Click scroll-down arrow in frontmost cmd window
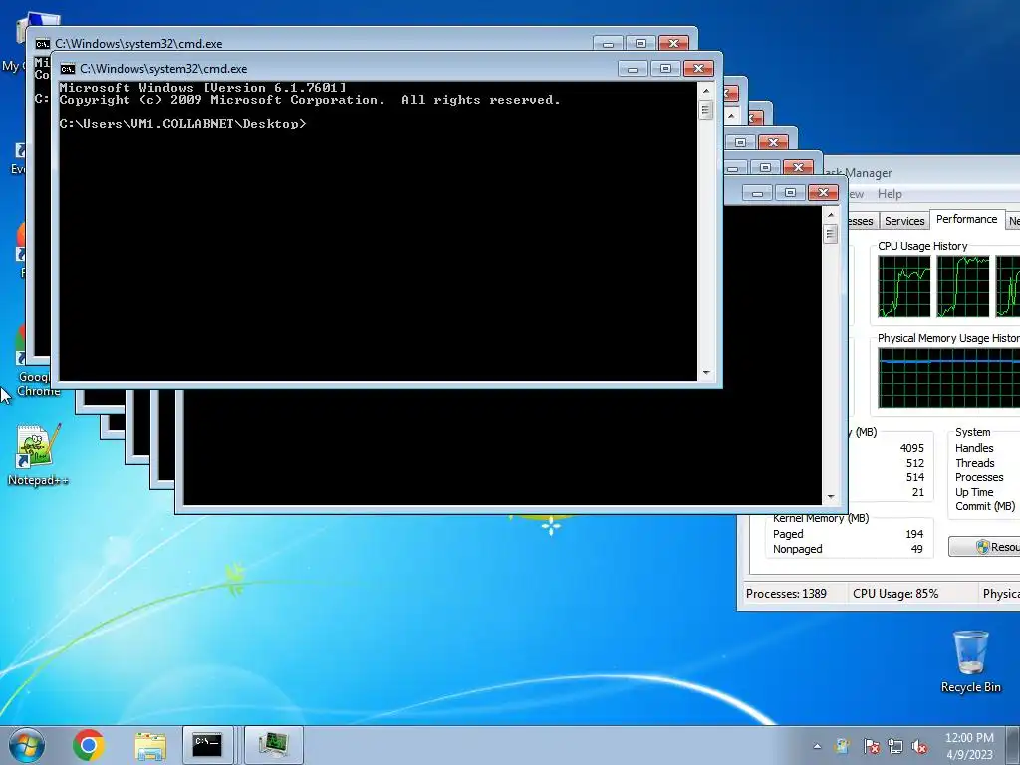Viewport: 1020px width, 765px height. pos(706,373)
